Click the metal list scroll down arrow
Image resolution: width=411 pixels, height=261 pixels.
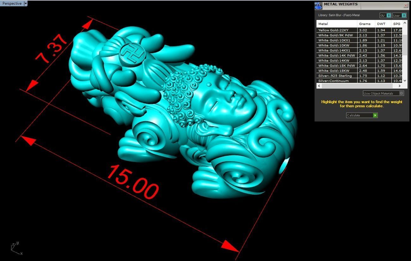pyautogui.click(x=405, y=80)
